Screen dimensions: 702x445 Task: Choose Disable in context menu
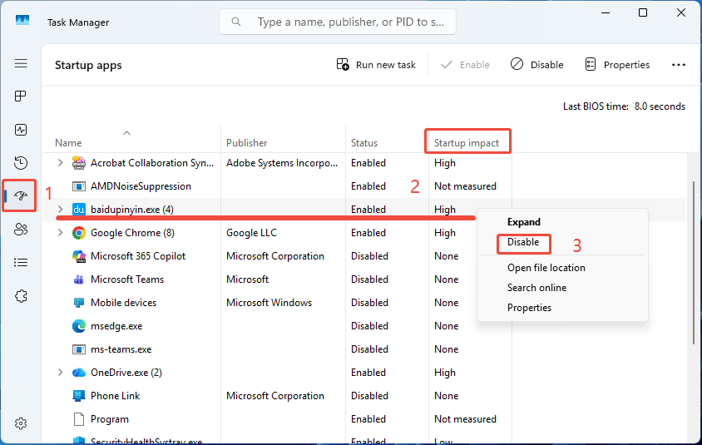[x=523, y=242]
